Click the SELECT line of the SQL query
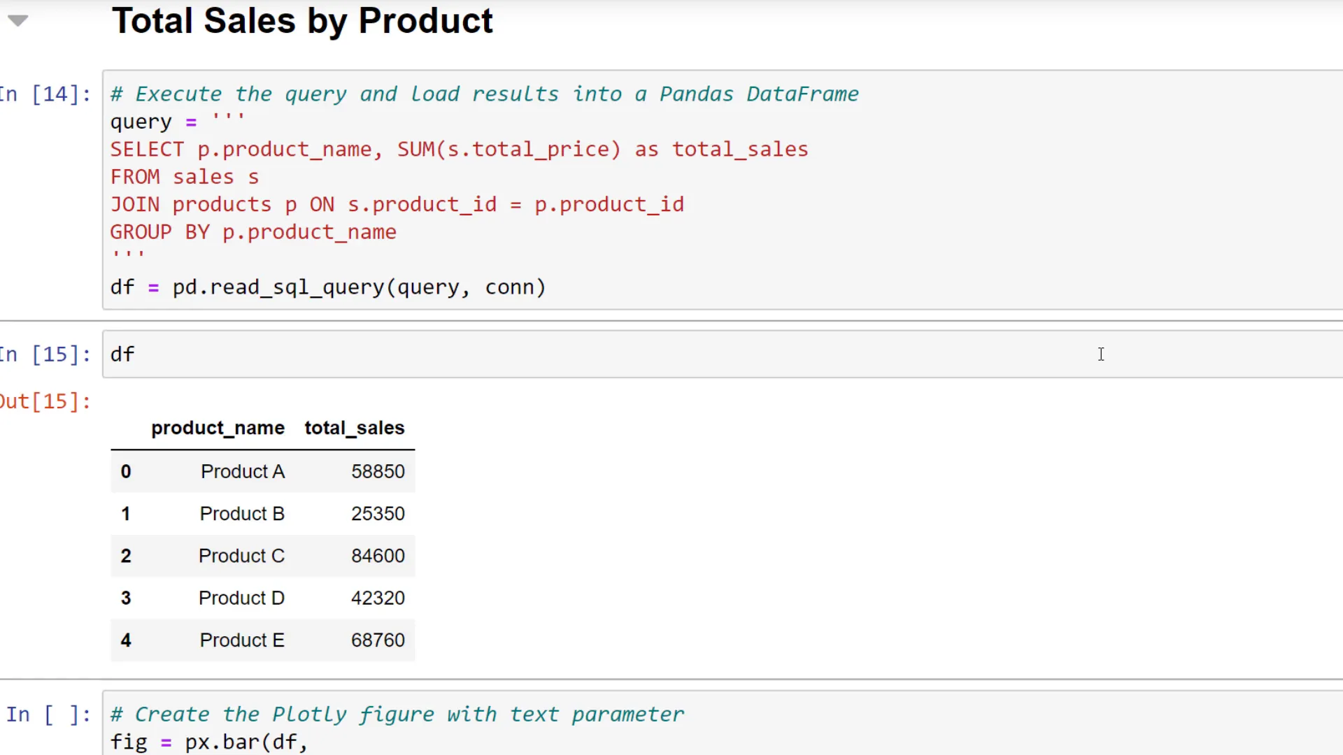 tap(458, 149)
